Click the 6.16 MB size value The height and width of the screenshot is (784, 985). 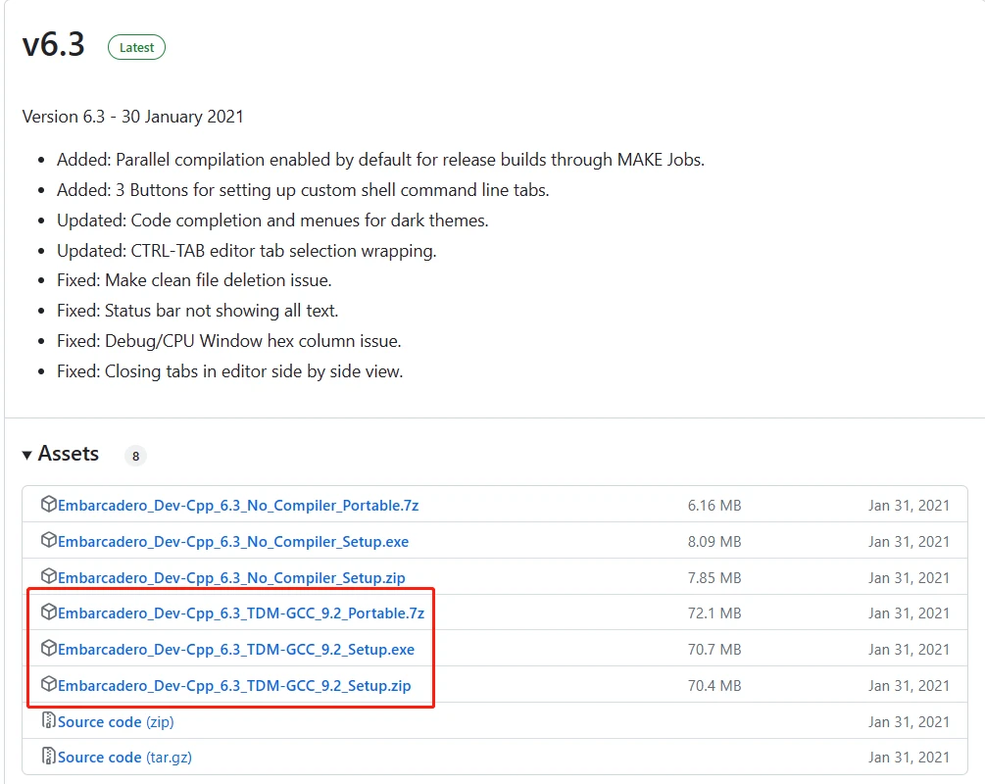pos(714,505)
